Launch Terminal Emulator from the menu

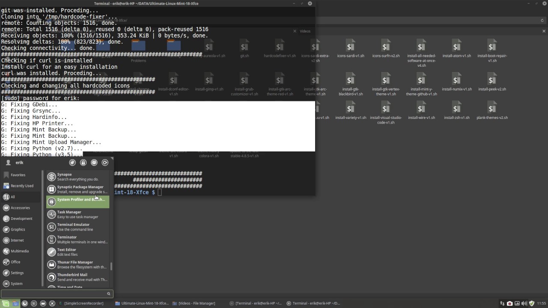tap(77, 227)
